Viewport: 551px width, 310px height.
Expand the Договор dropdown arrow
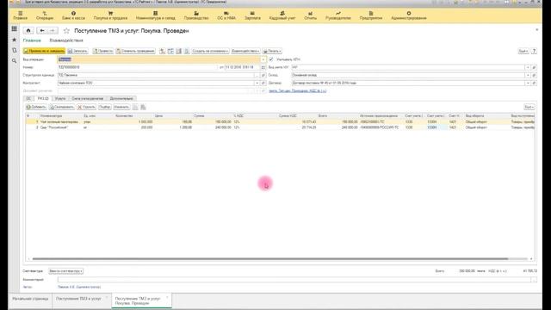coord(528,83)
